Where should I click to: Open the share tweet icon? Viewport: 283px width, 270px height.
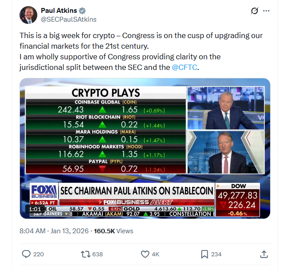click(263, 254)
